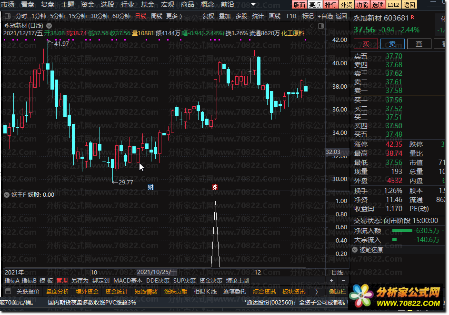Collapse the 妖王F indicator panel arrow

7,195
